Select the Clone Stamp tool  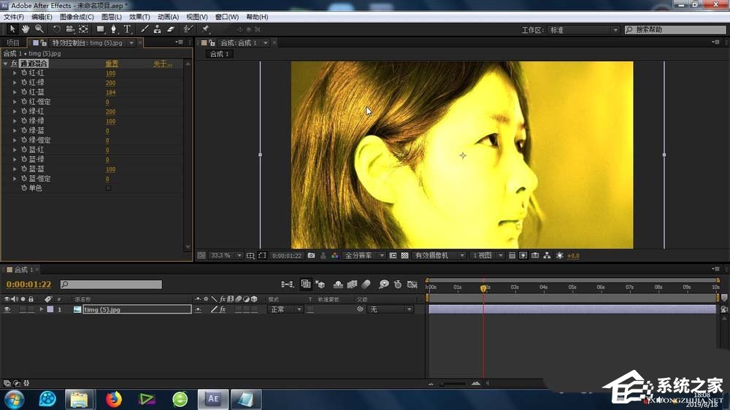coord(157,29)
